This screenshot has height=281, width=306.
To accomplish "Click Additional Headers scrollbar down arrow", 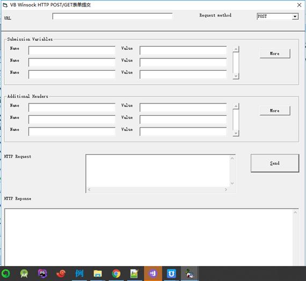I will [x=236, y=133].
